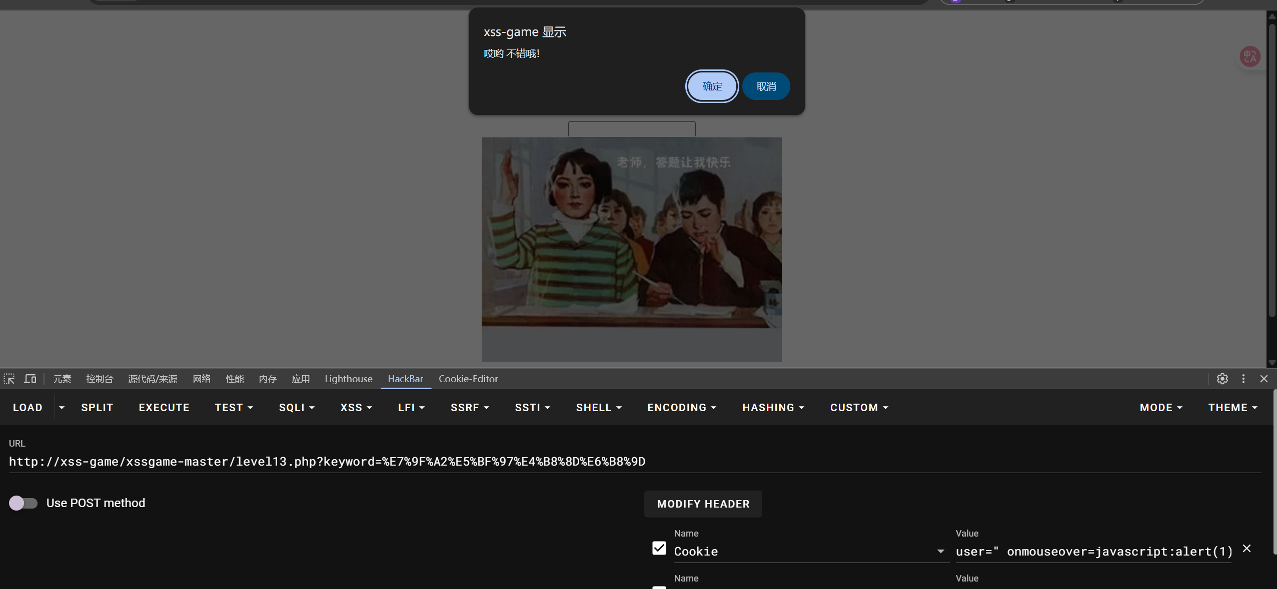Click the red translate extension icon
The width and height of the screenshot is (1277, 589).
(1249, 56)
